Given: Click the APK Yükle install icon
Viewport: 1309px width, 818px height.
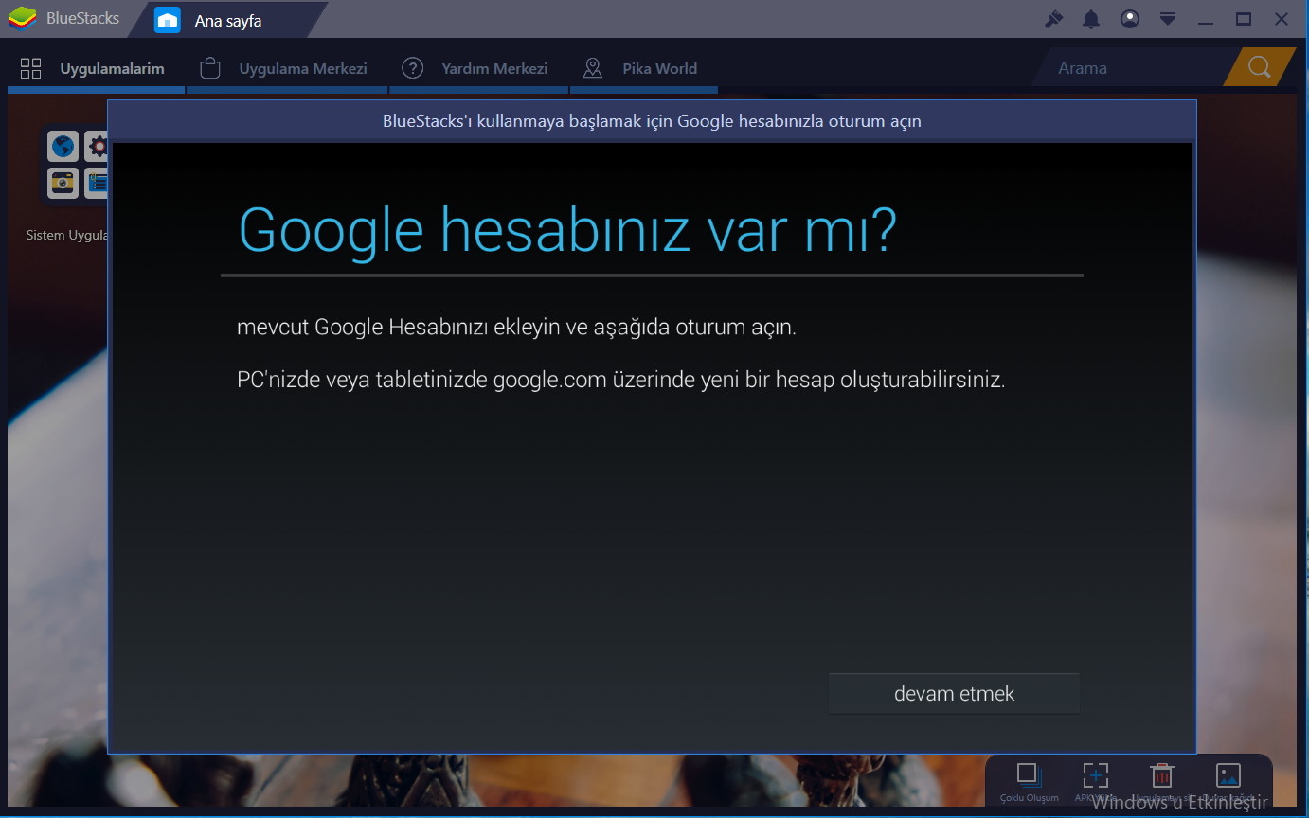Looking at the screenshot, I should [1095, 775].
